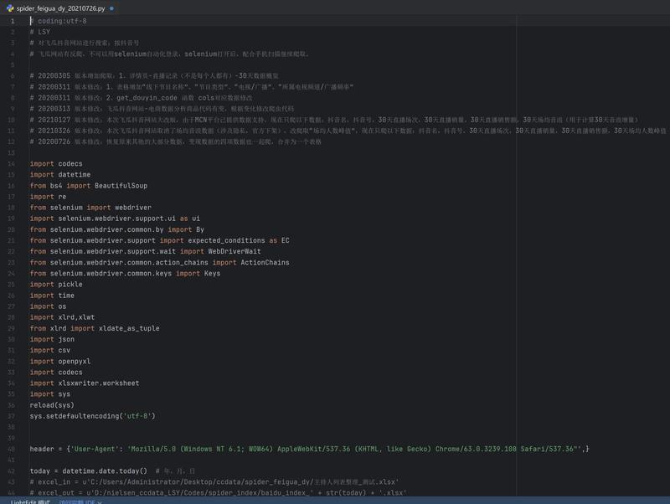Image resolution: width=670 pixels, height=504 pixels.
Task: Click the 'import os' line
Action: coord(48,306)
